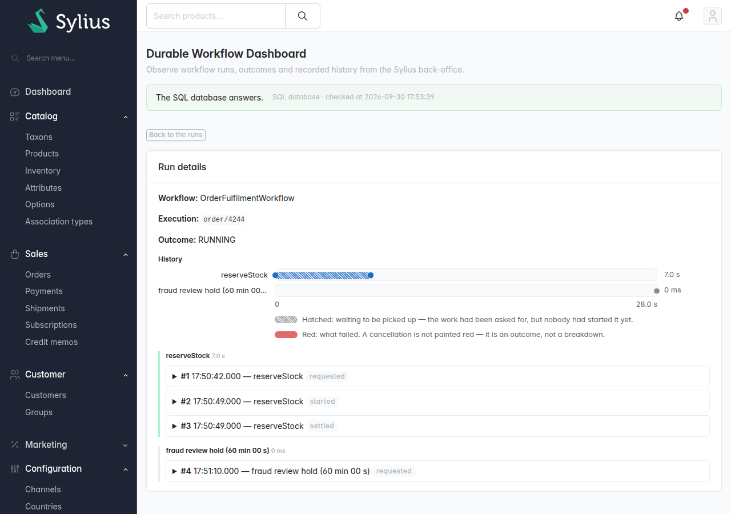Click Back to the runs button
Image resolution: width=731 pixels, height=514 pixels.
pos(176,135)
